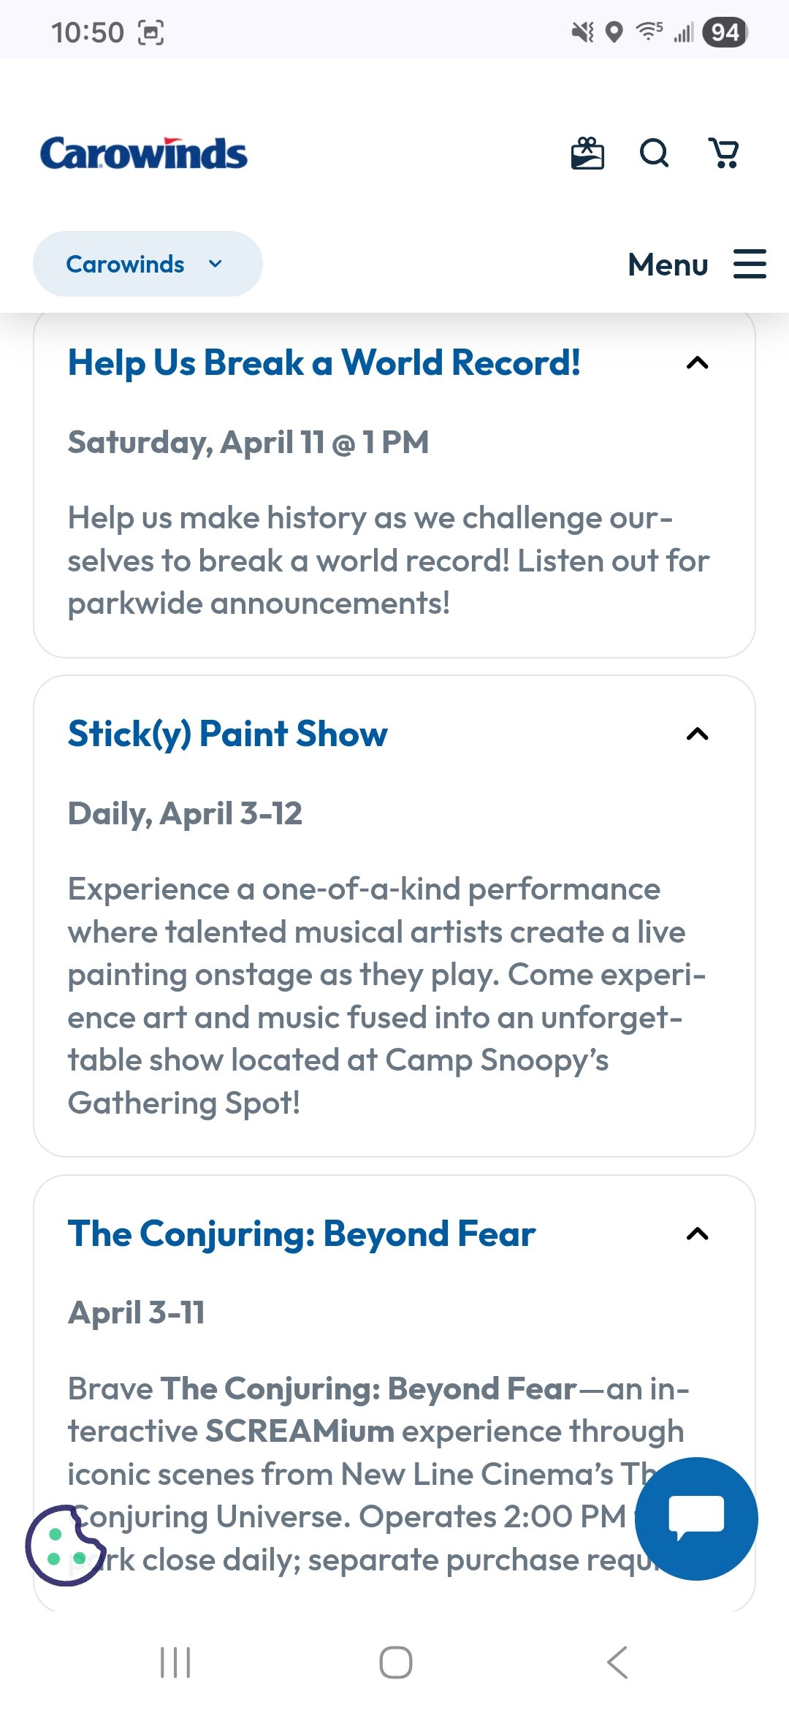This screenshot has width=789, height=1710.
Task: Tap Help Us Break a World Record! heading
Action: point(324,363)
